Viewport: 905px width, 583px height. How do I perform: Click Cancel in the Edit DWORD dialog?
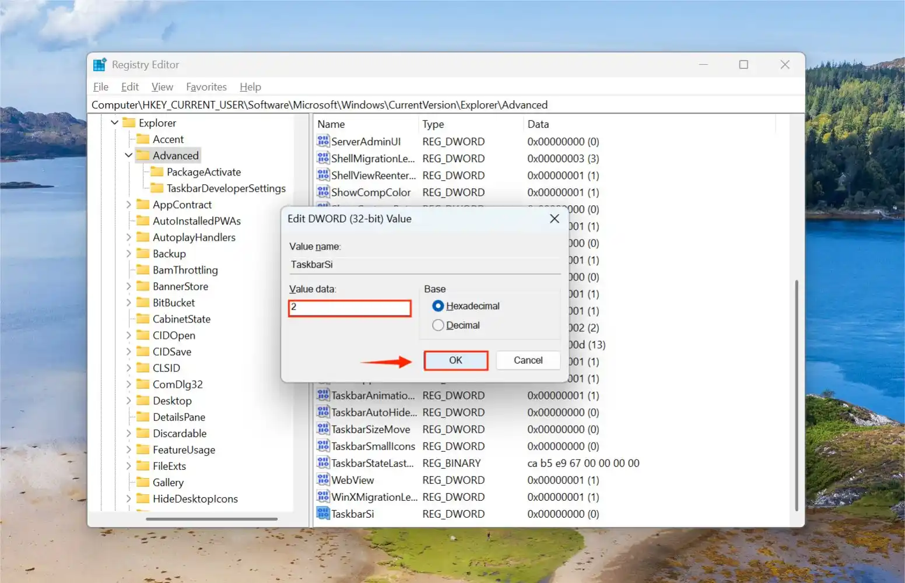coord(528,360)
